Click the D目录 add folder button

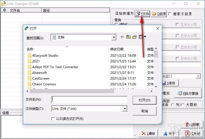point(159,14)
